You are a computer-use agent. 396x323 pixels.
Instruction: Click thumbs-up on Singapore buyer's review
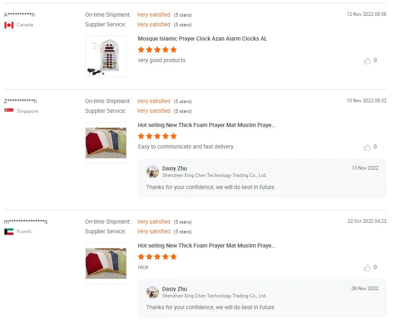[367, 147]
